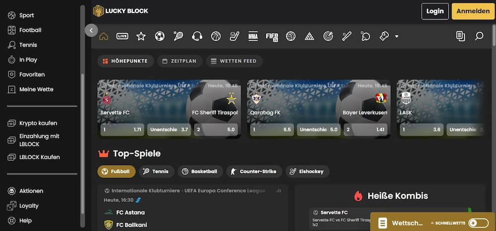496x231 pixels.
Task: Bet on Qarabag FK win at 6.5
Action: click(x=272, y=129)
